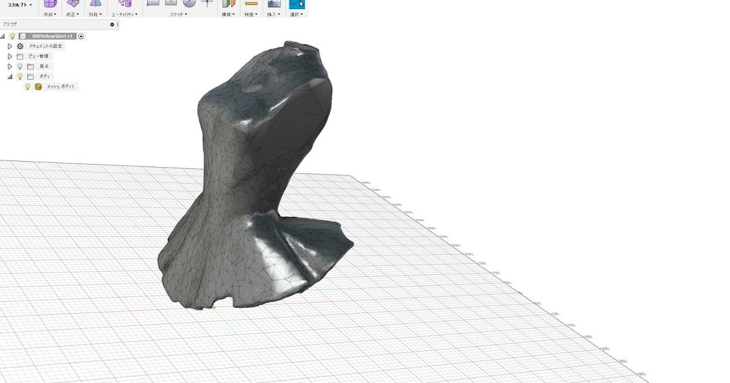Select the ボディ tree item
The width and height of the screenshot is (730, 383).
(44, 77)
